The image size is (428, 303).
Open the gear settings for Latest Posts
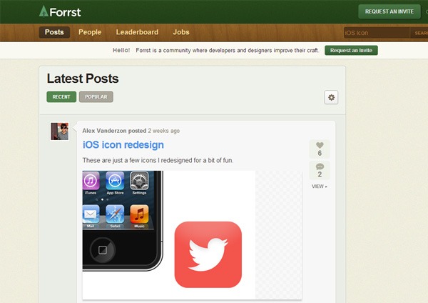click(330, 97)
